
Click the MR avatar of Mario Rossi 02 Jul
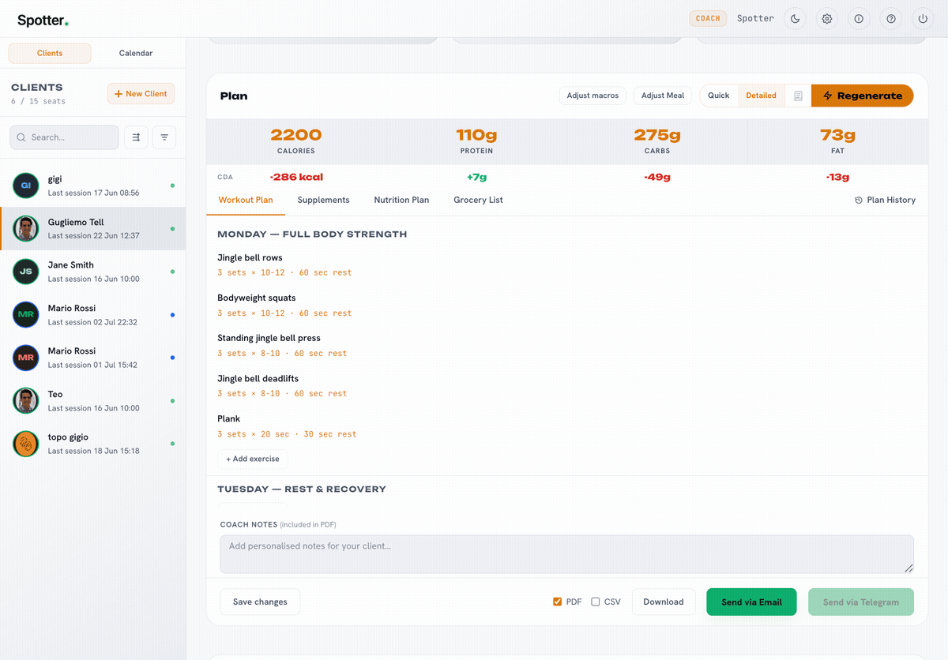[25, 315]
